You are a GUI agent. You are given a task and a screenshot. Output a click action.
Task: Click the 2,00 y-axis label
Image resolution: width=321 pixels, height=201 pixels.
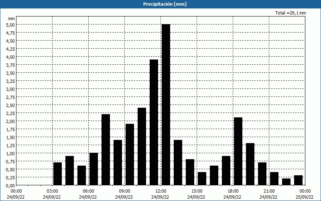click(10, 121)
